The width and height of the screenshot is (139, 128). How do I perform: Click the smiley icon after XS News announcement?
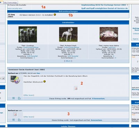coord(55,15)
